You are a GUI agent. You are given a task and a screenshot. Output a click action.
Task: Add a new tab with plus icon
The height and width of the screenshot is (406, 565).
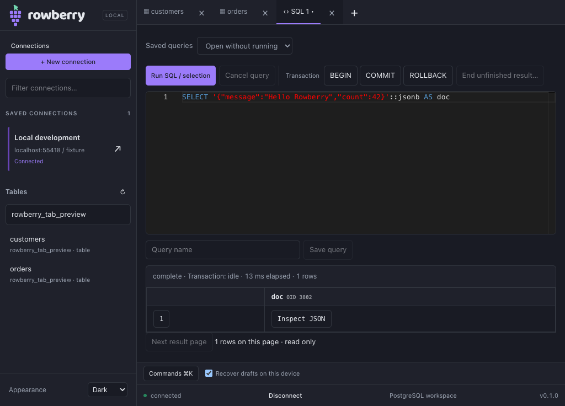tap(354, 13)
